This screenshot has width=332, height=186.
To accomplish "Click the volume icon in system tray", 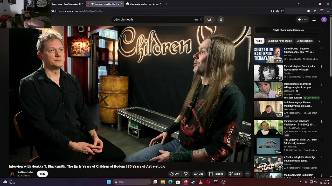I will click(x=316, y=182).
